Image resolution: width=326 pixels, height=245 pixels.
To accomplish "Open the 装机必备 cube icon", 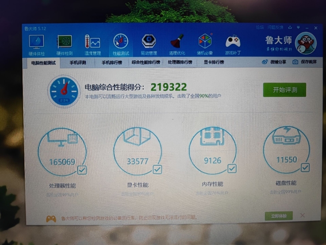I will tap(205, 44).
